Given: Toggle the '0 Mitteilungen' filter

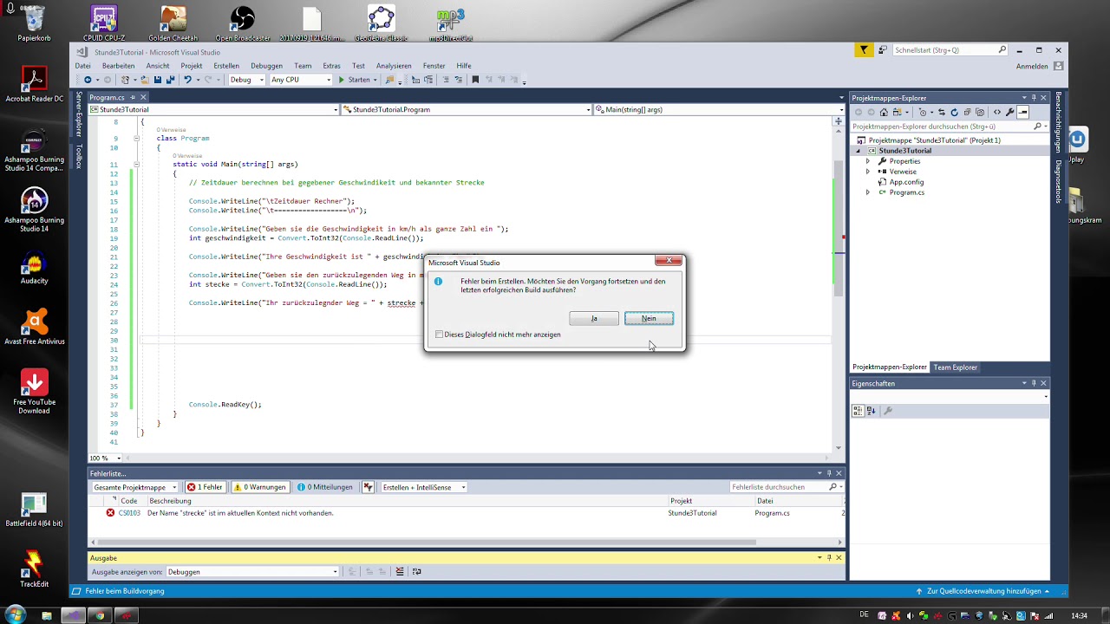Looking at the screenshot, I should point(325,487).
